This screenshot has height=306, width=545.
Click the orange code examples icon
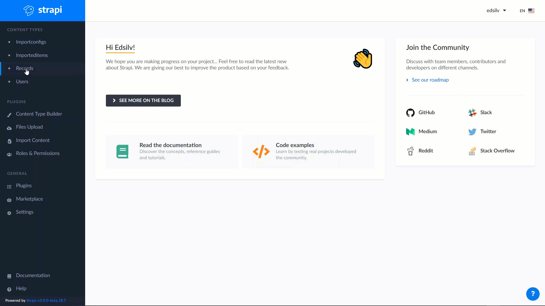click(x=261, y=152)
